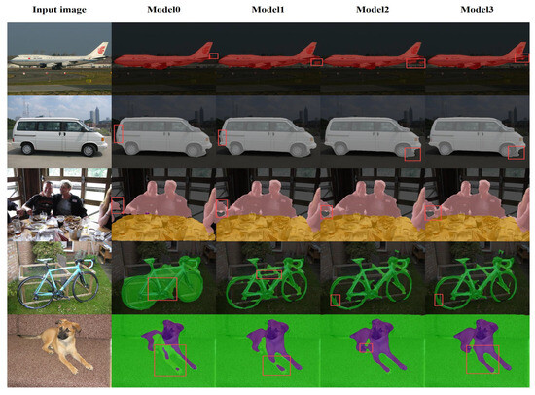Open the two people dining input photo

click(x=59, y=205)
